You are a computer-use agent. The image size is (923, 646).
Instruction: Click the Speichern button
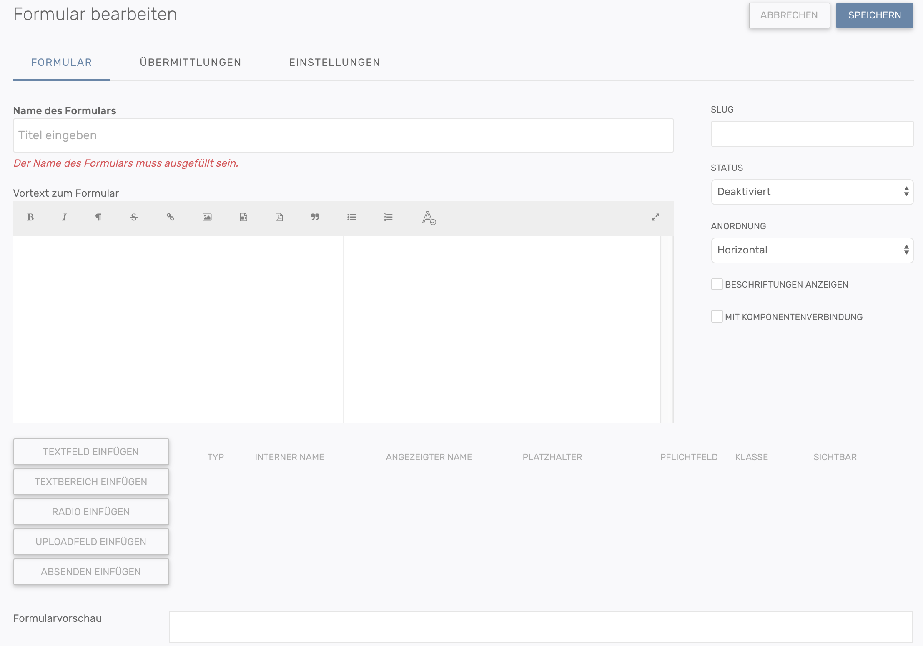pos(874,15)
